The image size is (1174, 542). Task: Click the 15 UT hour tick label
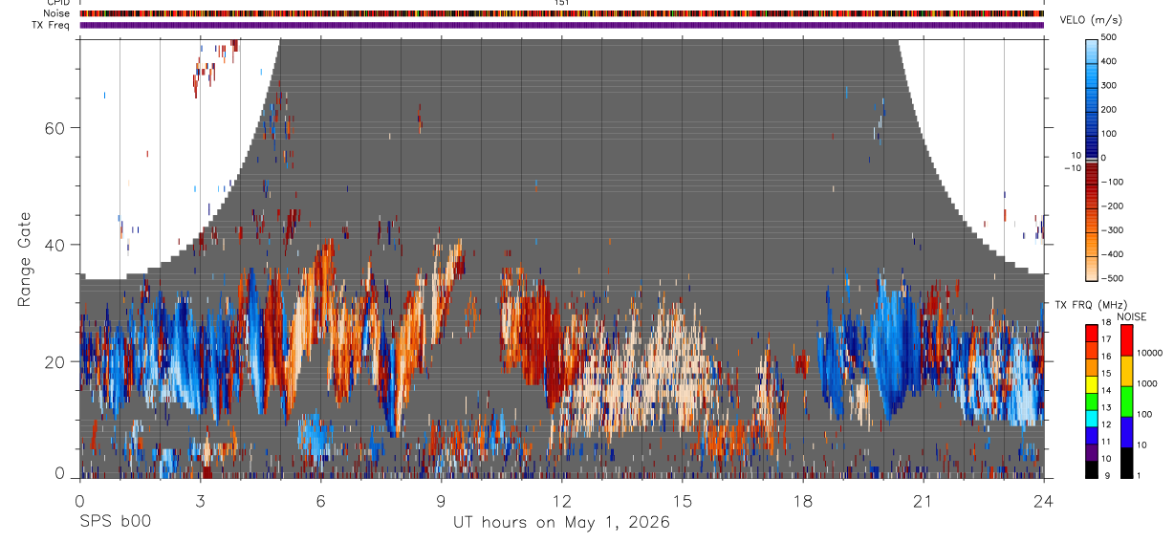coord(682,501)
